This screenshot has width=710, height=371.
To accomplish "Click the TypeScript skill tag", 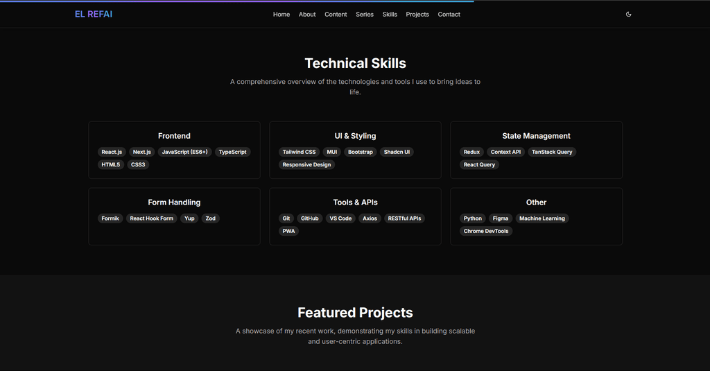I will coord(233,152).
